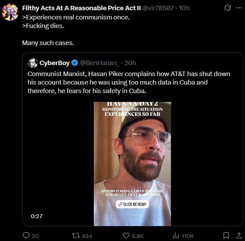Like the post with heart icon

click(x=127, y=236)
